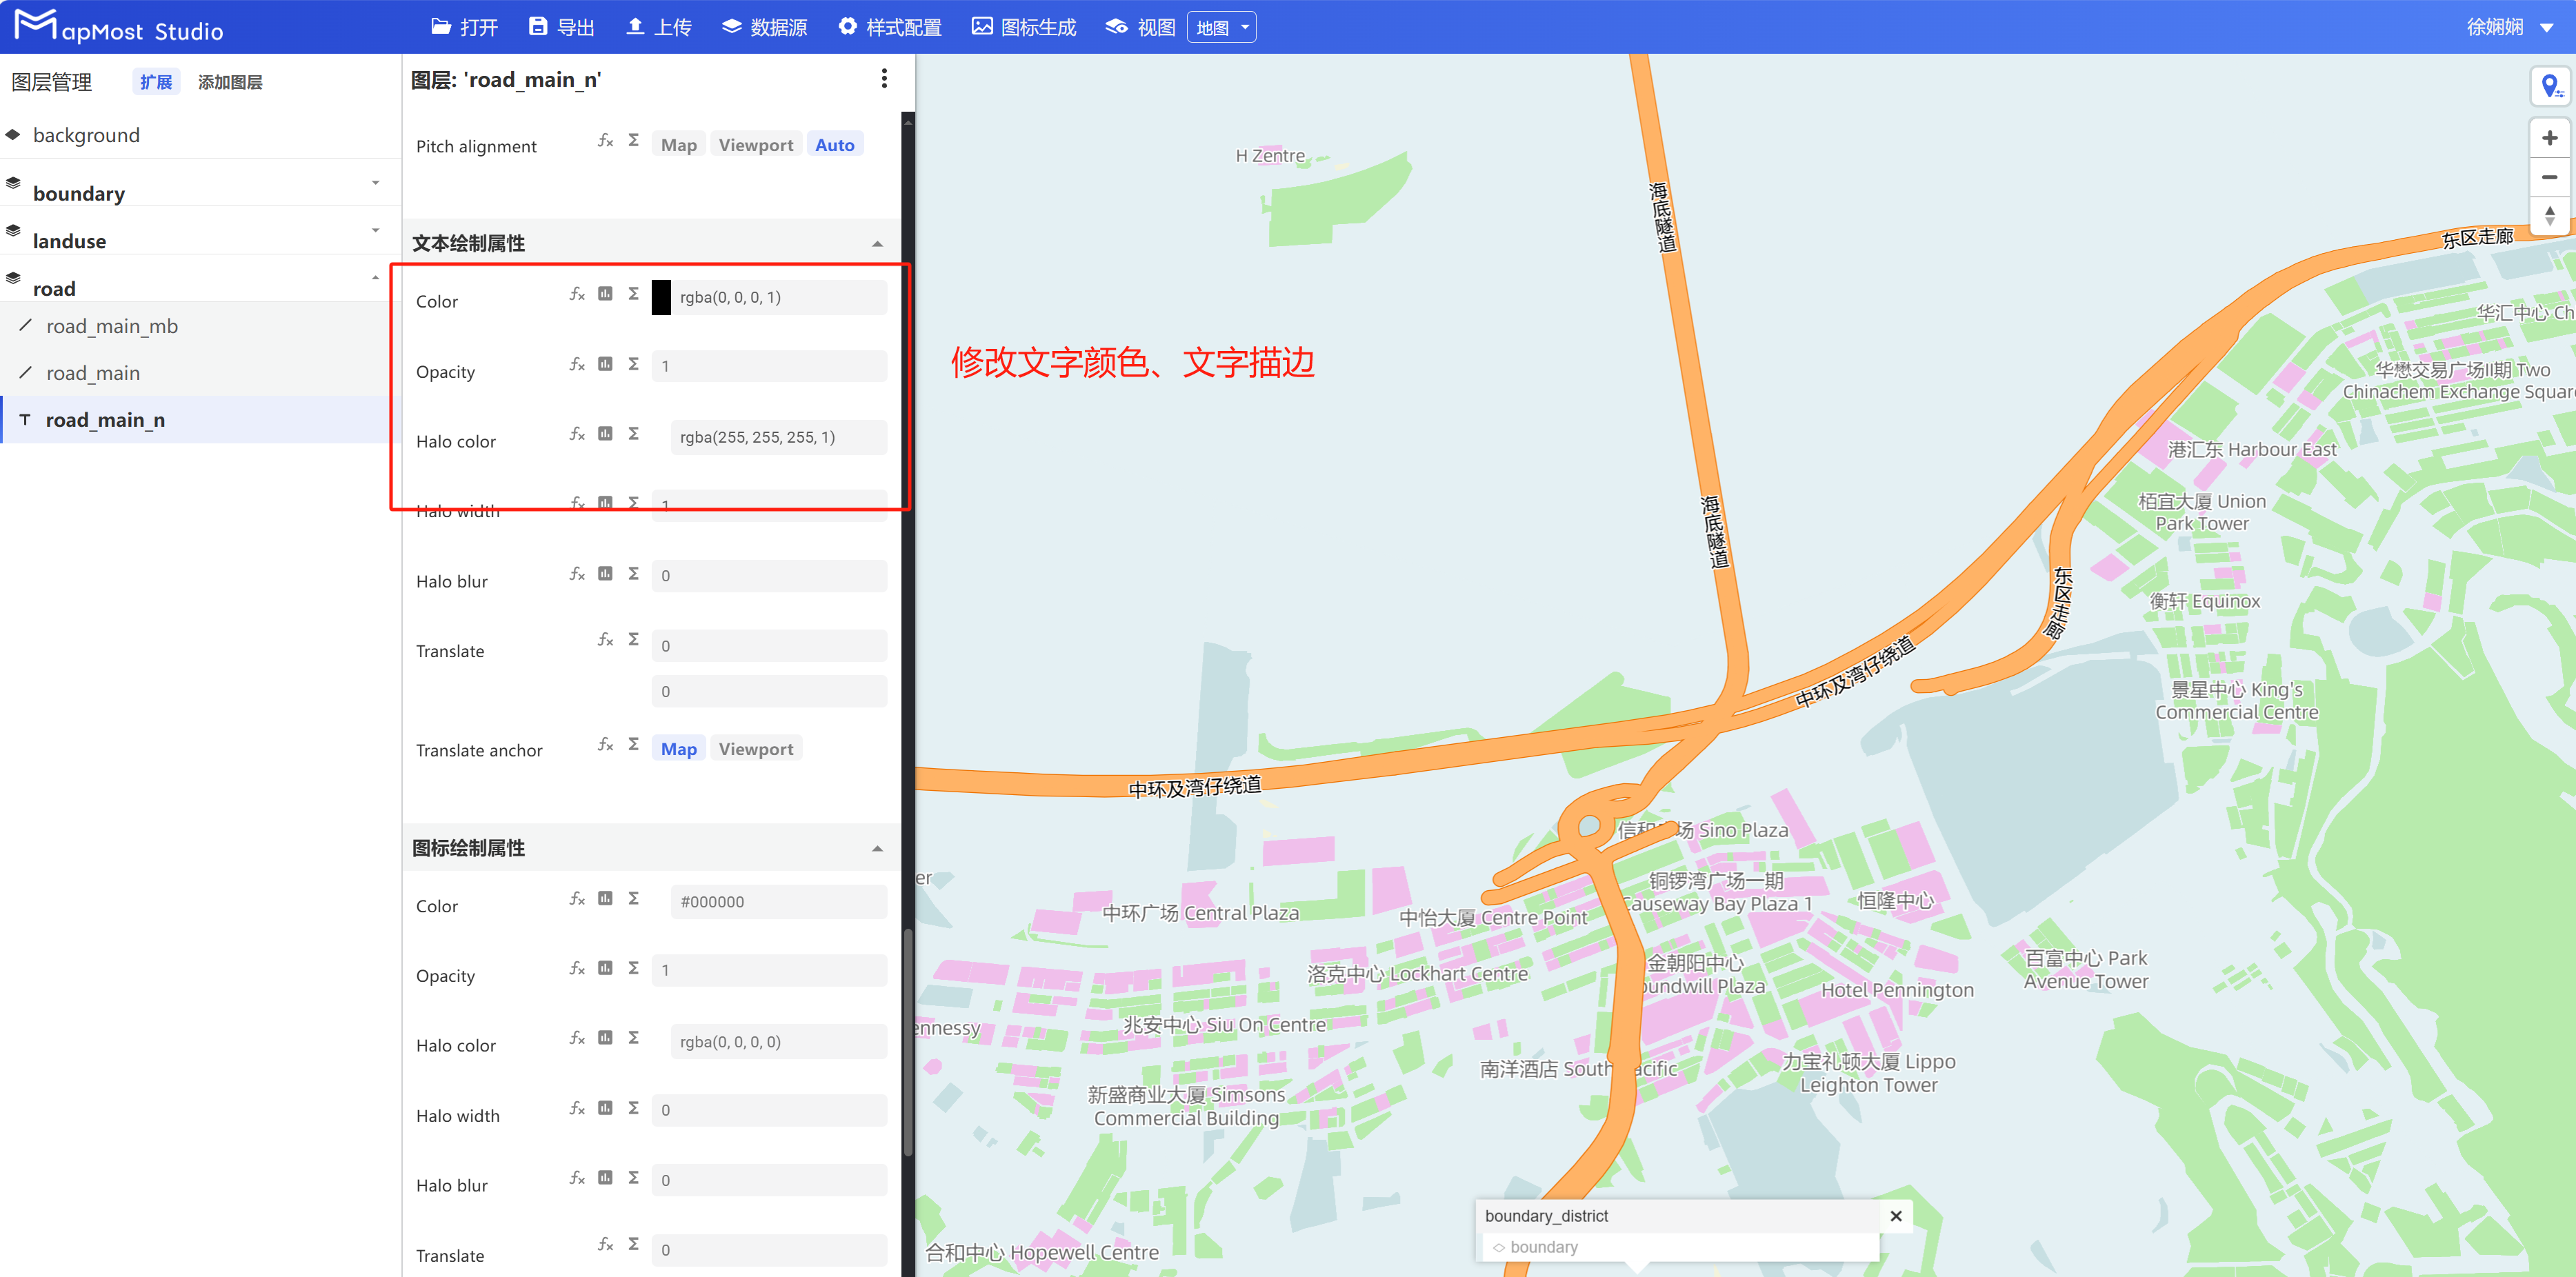Set Pitch alignment to Map
This screenshot has height=1277, width=2576.
coord(678,145)
